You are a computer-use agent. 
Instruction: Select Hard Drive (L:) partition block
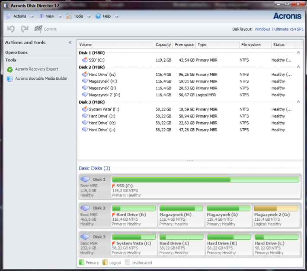tap(276, 244)
